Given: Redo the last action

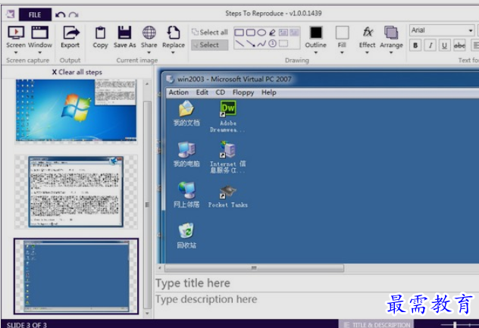Looking at the screenshot, I should coord(74,14).
